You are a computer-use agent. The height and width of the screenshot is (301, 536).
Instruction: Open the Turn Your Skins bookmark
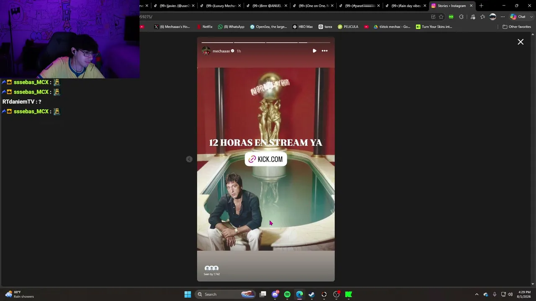(434, 27)
